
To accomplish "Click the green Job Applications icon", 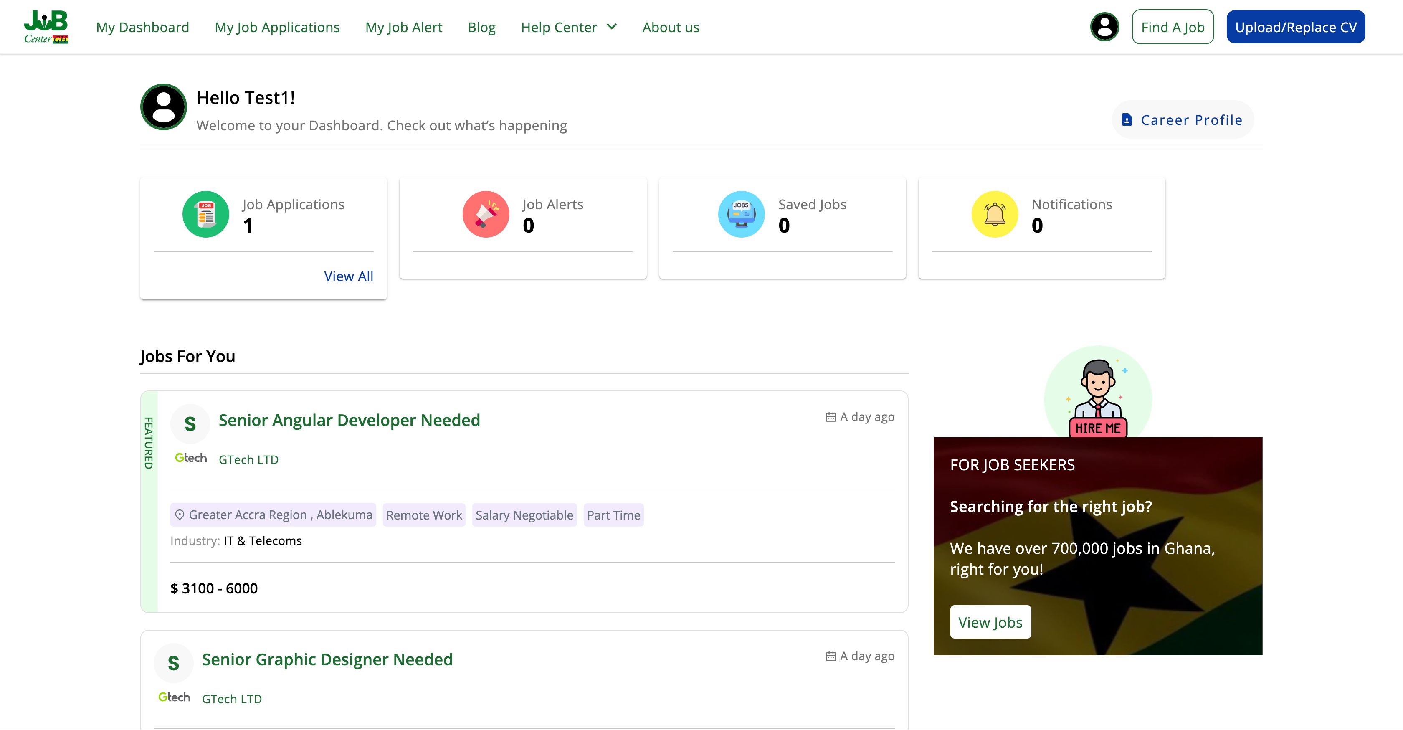I will (x=205, y=214).
